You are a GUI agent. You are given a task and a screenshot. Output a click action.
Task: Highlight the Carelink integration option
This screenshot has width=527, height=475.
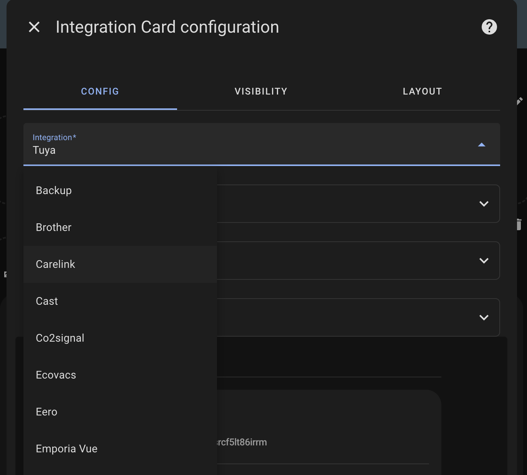coord(55,264)
